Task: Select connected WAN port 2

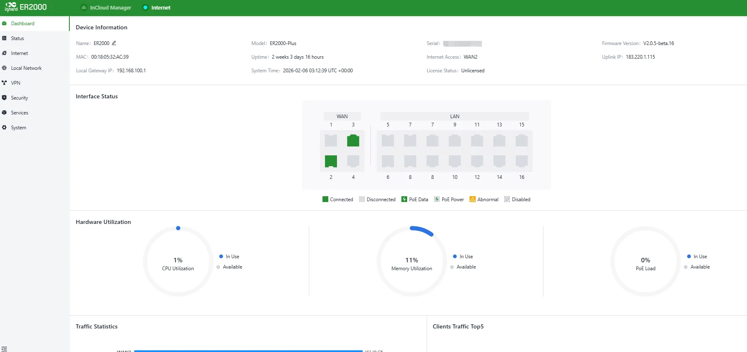Action: (331, 161)
